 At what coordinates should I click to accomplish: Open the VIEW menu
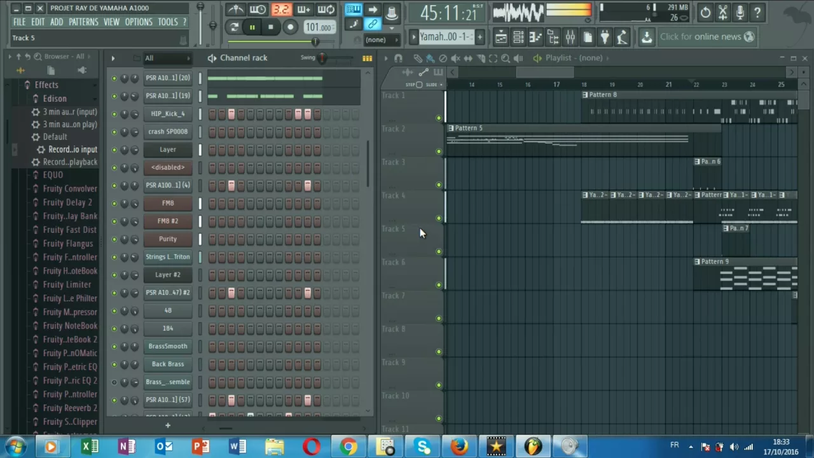[111, 22]
